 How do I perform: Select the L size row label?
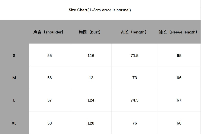(x=14, y=100)
